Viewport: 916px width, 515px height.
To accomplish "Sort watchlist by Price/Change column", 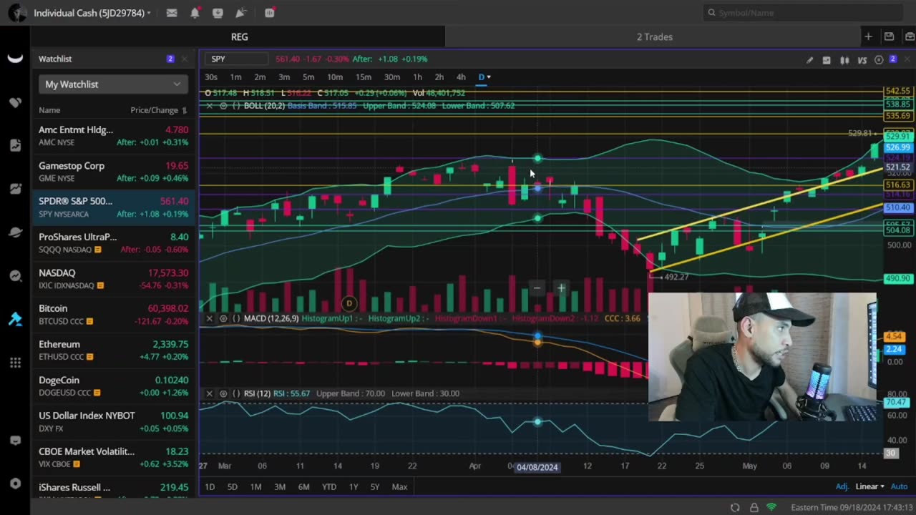I will (x=159, y=110).
